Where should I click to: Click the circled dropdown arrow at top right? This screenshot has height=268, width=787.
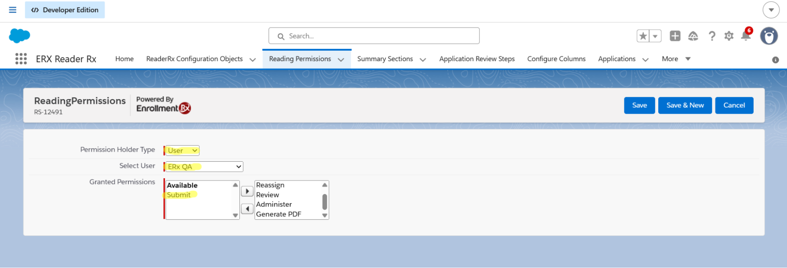[x=771, y=10]
